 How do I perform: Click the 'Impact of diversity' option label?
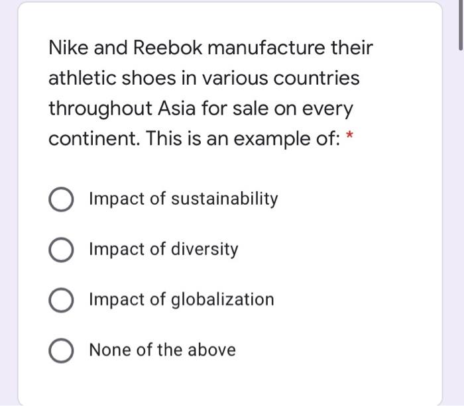[164, 250]
